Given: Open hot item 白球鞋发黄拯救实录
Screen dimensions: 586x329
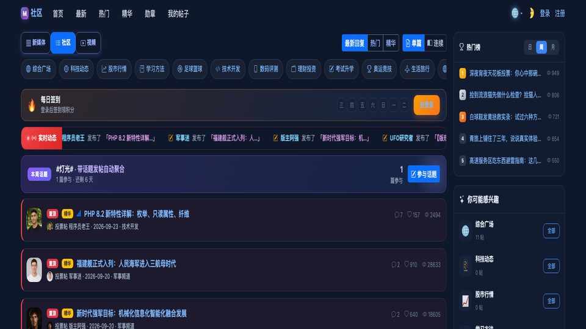Looking at the screenshot, I should point(505,117).
